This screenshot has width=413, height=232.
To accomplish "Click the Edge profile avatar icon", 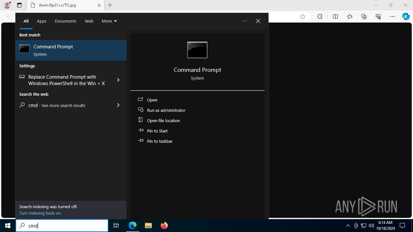I will coord(7,5).
